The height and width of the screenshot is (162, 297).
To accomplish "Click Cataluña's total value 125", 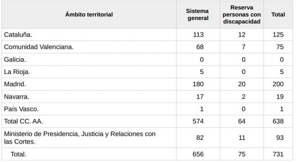I will 278,35.
